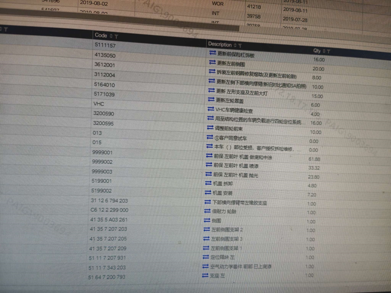Select part number 51 64 7 200 793
The image size is (391, 293).
107,277
